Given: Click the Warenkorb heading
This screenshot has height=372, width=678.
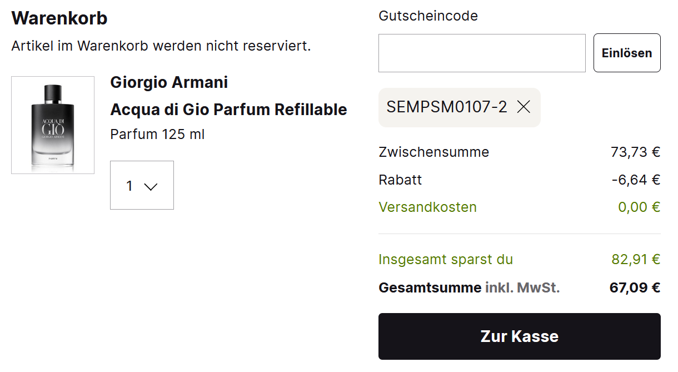Looking at the screenshot, I should click(59, 18).
